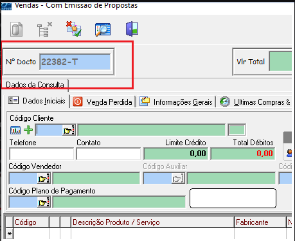
Task: Click the payment plan description green field
Action: click(119, 202)
